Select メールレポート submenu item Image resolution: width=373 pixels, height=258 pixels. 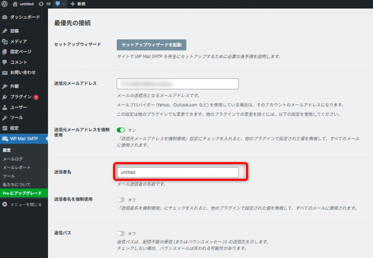(x=15, y=167)
